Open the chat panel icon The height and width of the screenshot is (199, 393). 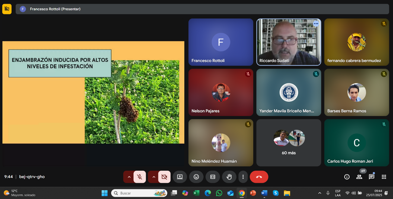pyautogui.click(x=371, y=177)
